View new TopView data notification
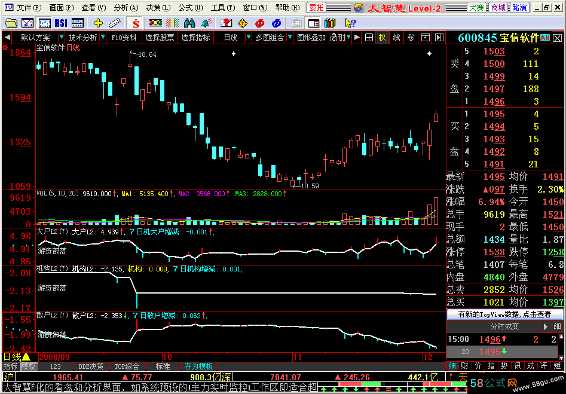 pyautogui.click(x=504, y=314)
